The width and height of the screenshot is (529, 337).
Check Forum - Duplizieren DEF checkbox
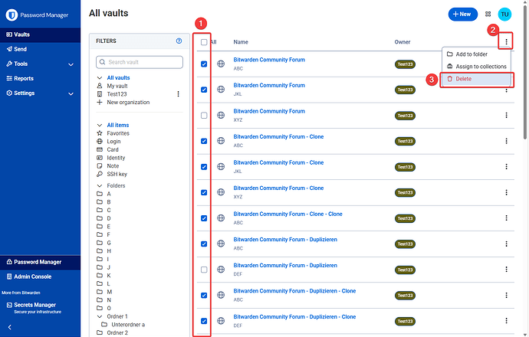204,270
